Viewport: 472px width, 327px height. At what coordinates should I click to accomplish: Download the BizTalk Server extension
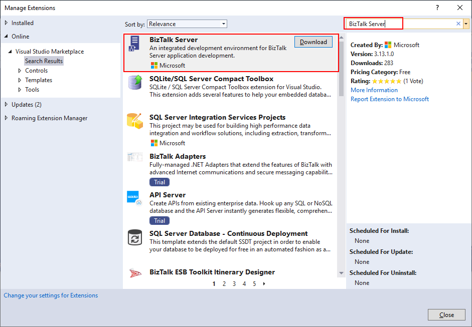[313, 42]
